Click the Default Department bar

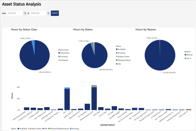click(x=94, y=98)
